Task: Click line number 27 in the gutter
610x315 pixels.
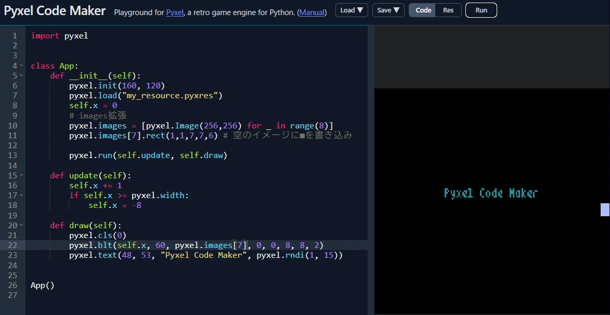Action: coord(12,295)
